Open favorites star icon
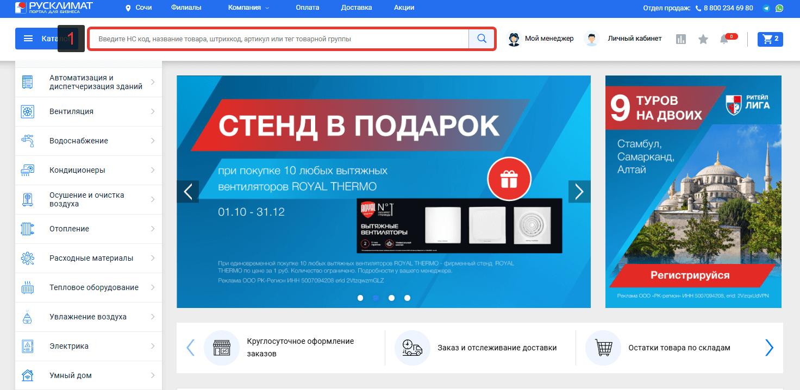The image size is (800, 390). [x=703, y=39]
